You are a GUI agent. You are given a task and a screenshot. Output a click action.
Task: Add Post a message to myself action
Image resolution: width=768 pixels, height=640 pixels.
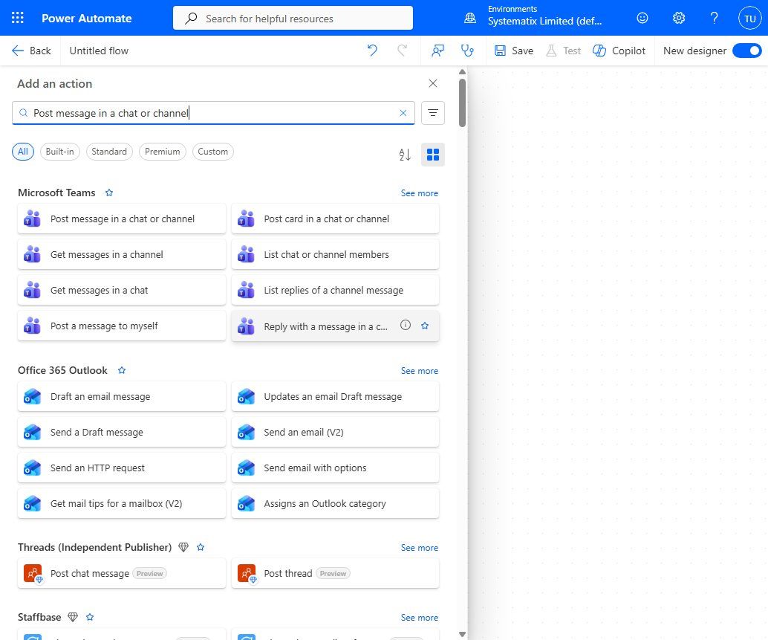(122, 326)
